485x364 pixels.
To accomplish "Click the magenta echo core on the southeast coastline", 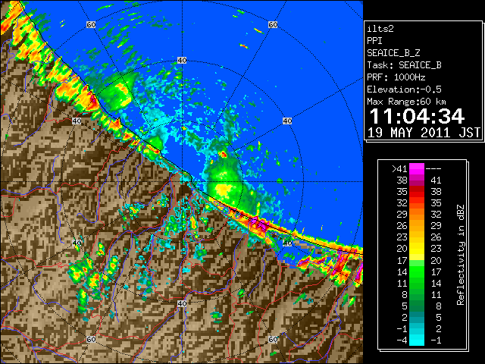I will [x=258, y=224].
